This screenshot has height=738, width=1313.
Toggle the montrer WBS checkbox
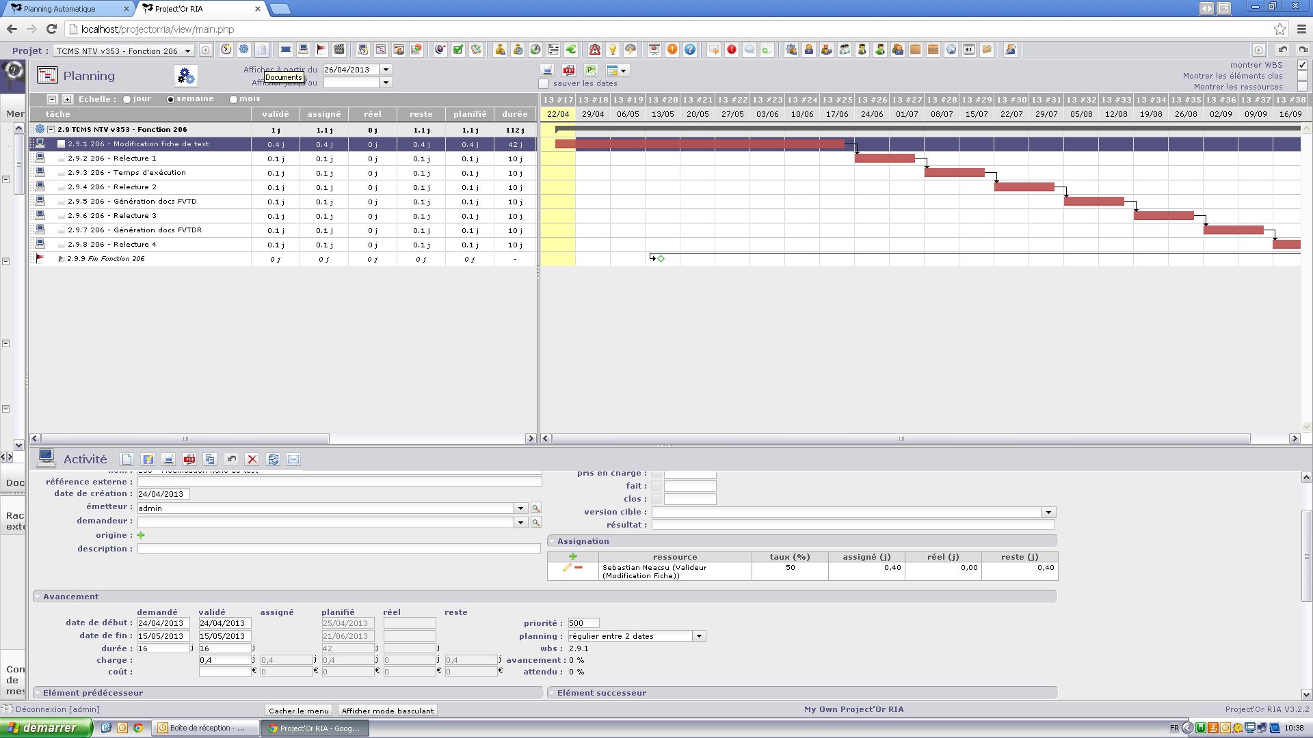[x=1302, y=65]
